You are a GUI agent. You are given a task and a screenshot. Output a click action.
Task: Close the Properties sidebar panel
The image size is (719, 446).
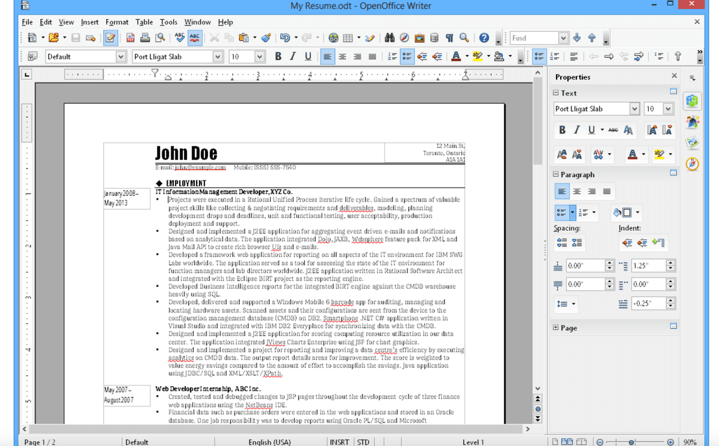(x=673, y=76)
